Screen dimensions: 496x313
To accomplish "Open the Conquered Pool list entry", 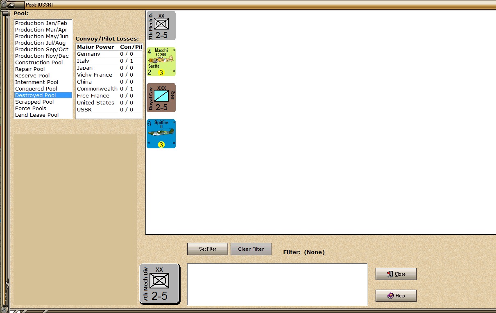I will pyautogui.click(x=43, y=89).
